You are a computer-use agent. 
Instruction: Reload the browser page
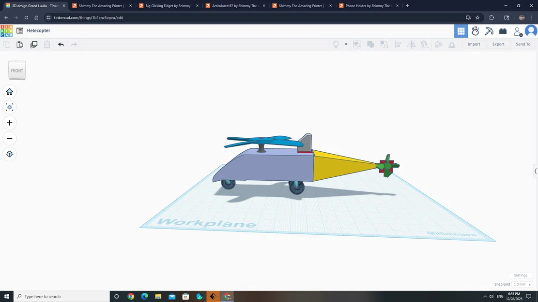pyautogui.click(x=26, y=17)
